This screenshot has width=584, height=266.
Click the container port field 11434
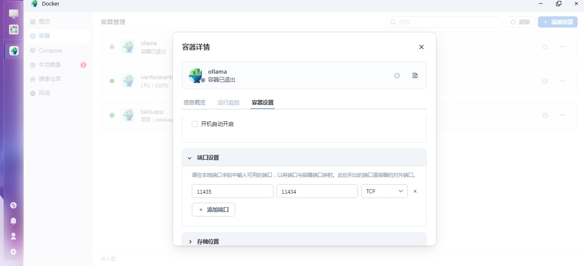317,191
